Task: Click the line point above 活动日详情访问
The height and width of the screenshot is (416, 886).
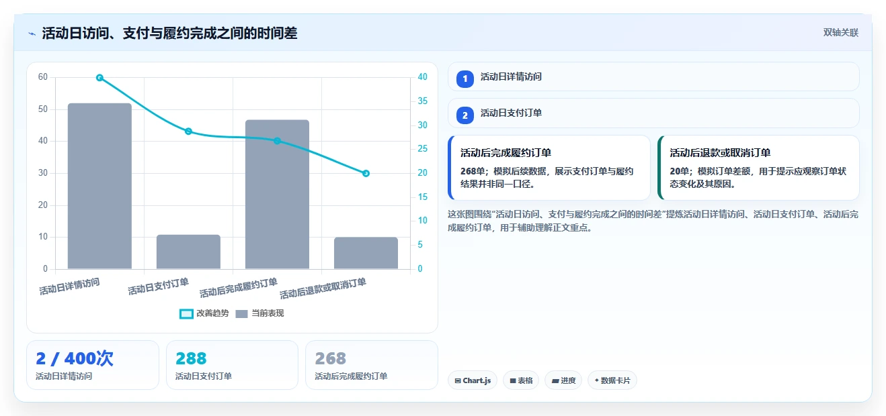Action: point(99,78)
